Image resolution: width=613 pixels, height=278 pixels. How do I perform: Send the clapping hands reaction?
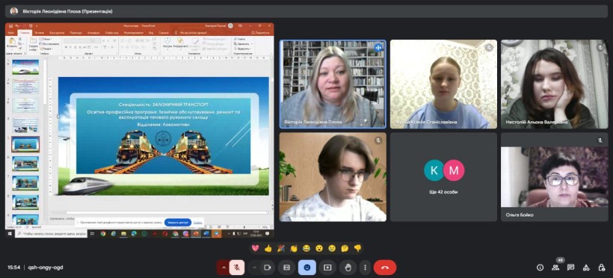pos(294,248)
